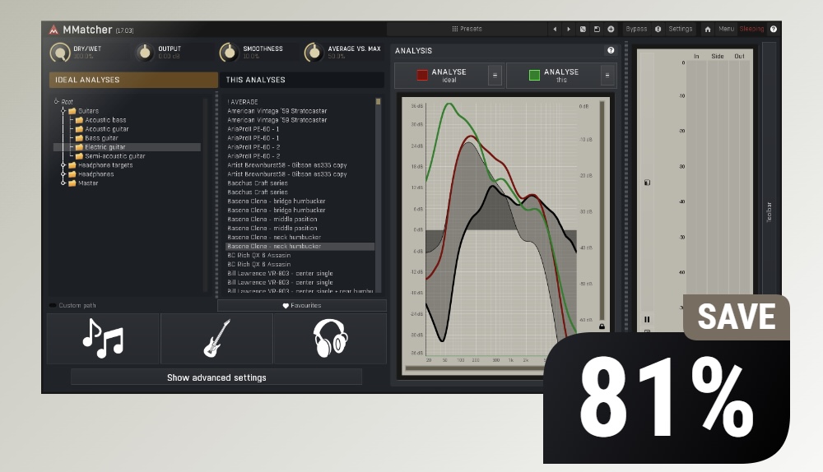Open the Analyse ideal menu button

tap(495, 76)
